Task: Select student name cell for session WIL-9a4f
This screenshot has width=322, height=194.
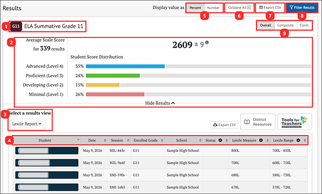Action: click(47, 162)
